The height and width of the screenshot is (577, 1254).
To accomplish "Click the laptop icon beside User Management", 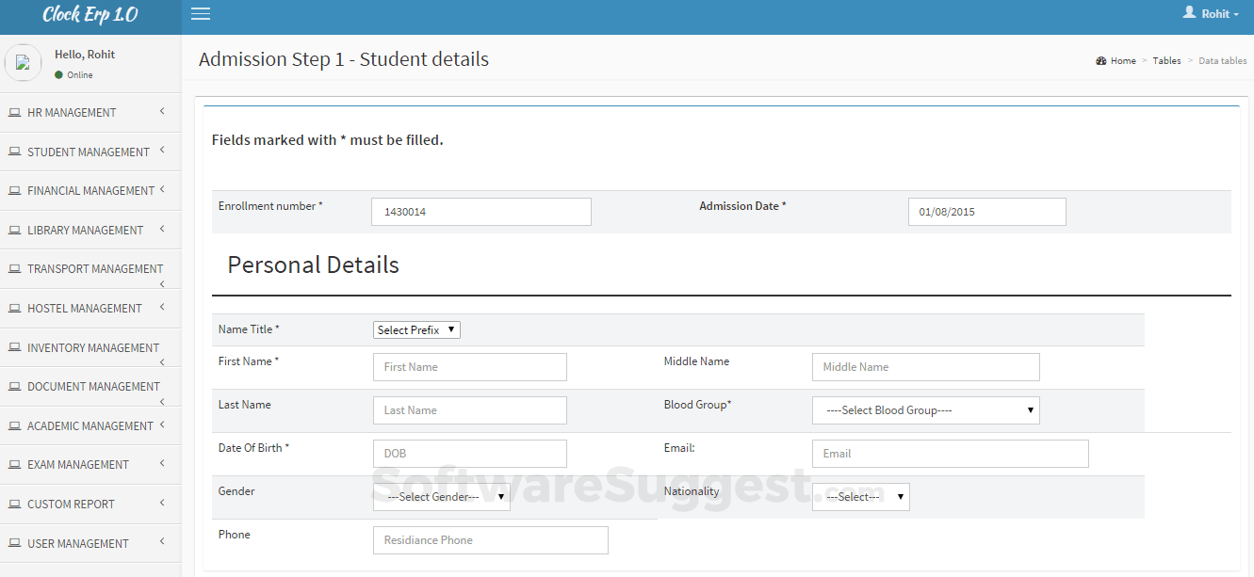I will (x=14, y=544).
